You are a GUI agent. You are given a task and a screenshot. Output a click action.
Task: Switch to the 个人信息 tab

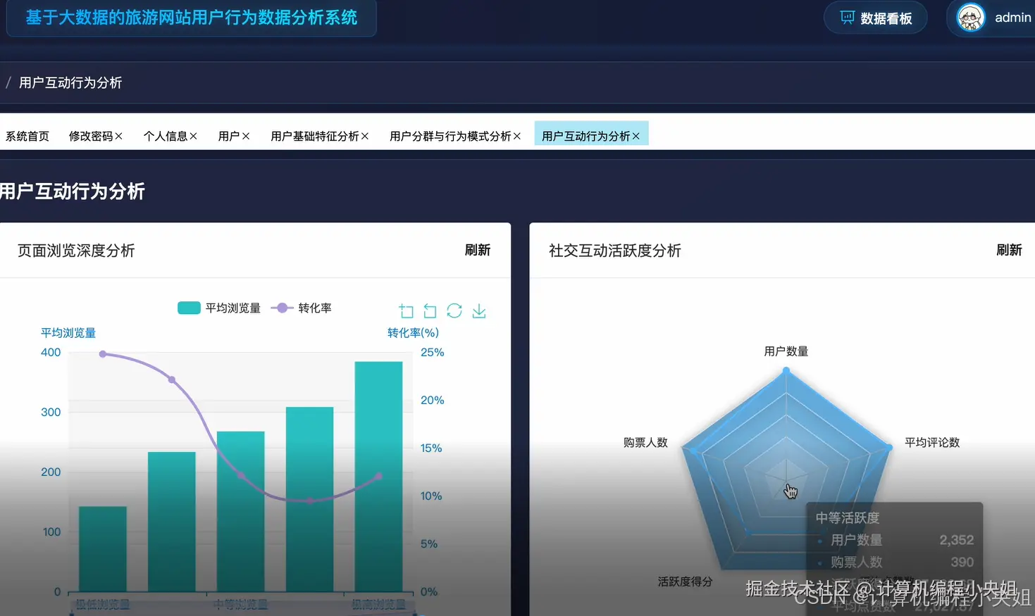coord(165,136)
